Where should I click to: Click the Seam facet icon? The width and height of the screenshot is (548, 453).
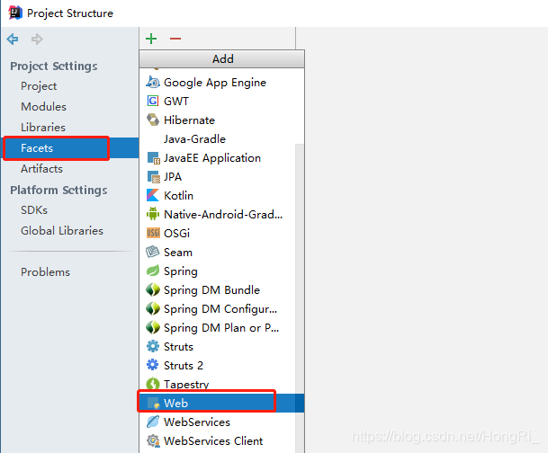[x=153, y=252]
